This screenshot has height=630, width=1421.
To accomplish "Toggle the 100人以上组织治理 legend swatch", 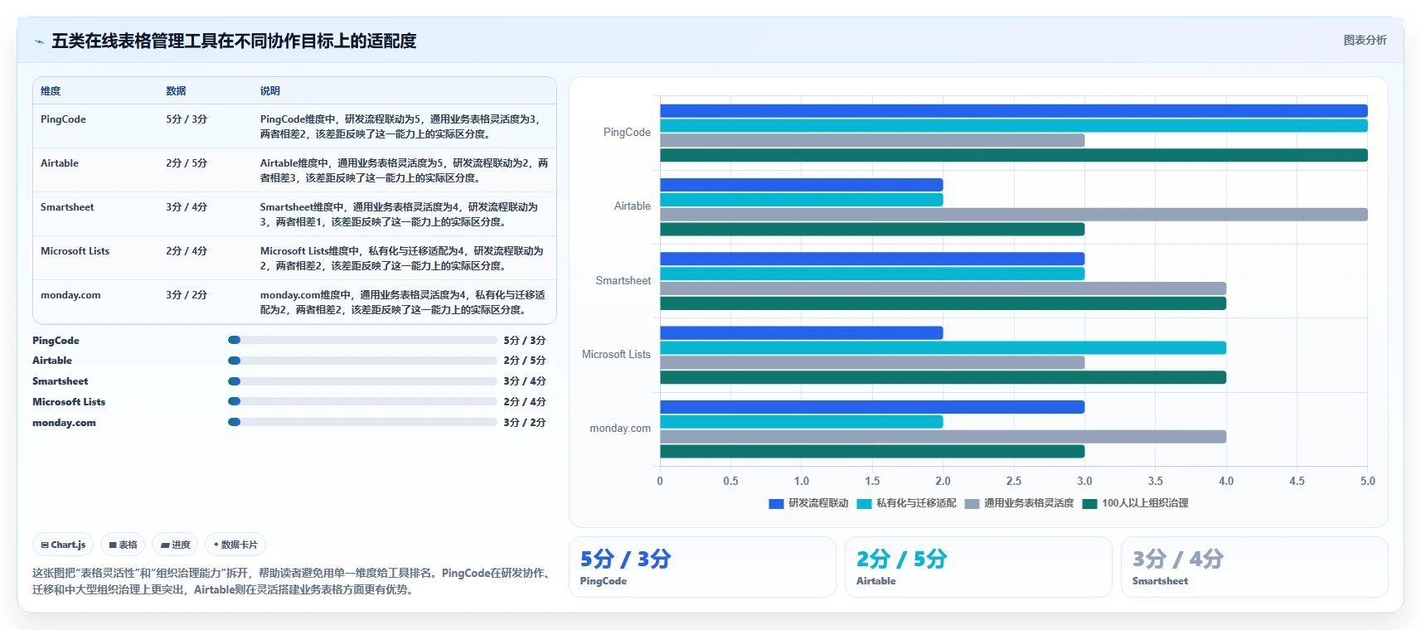I will (1089, 503).
